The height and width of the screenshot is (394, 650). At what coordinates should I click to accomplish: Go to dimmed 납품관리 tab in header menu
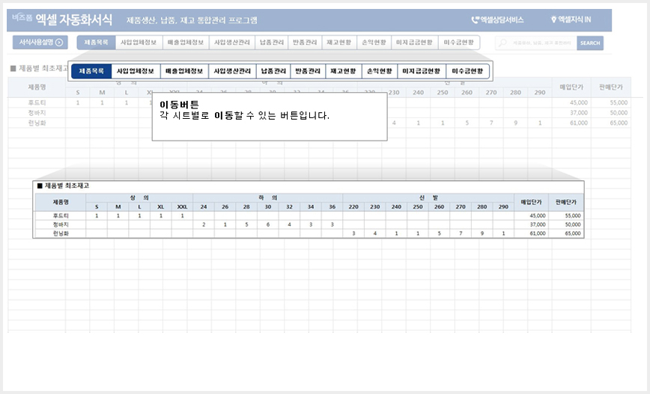tap(272, 42)
